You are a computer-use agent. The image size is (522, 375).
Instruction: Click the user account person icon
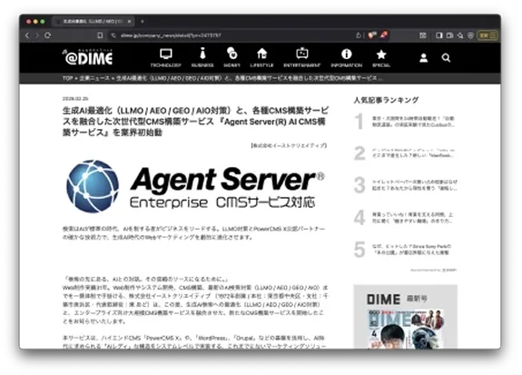(x=423, y=58)
